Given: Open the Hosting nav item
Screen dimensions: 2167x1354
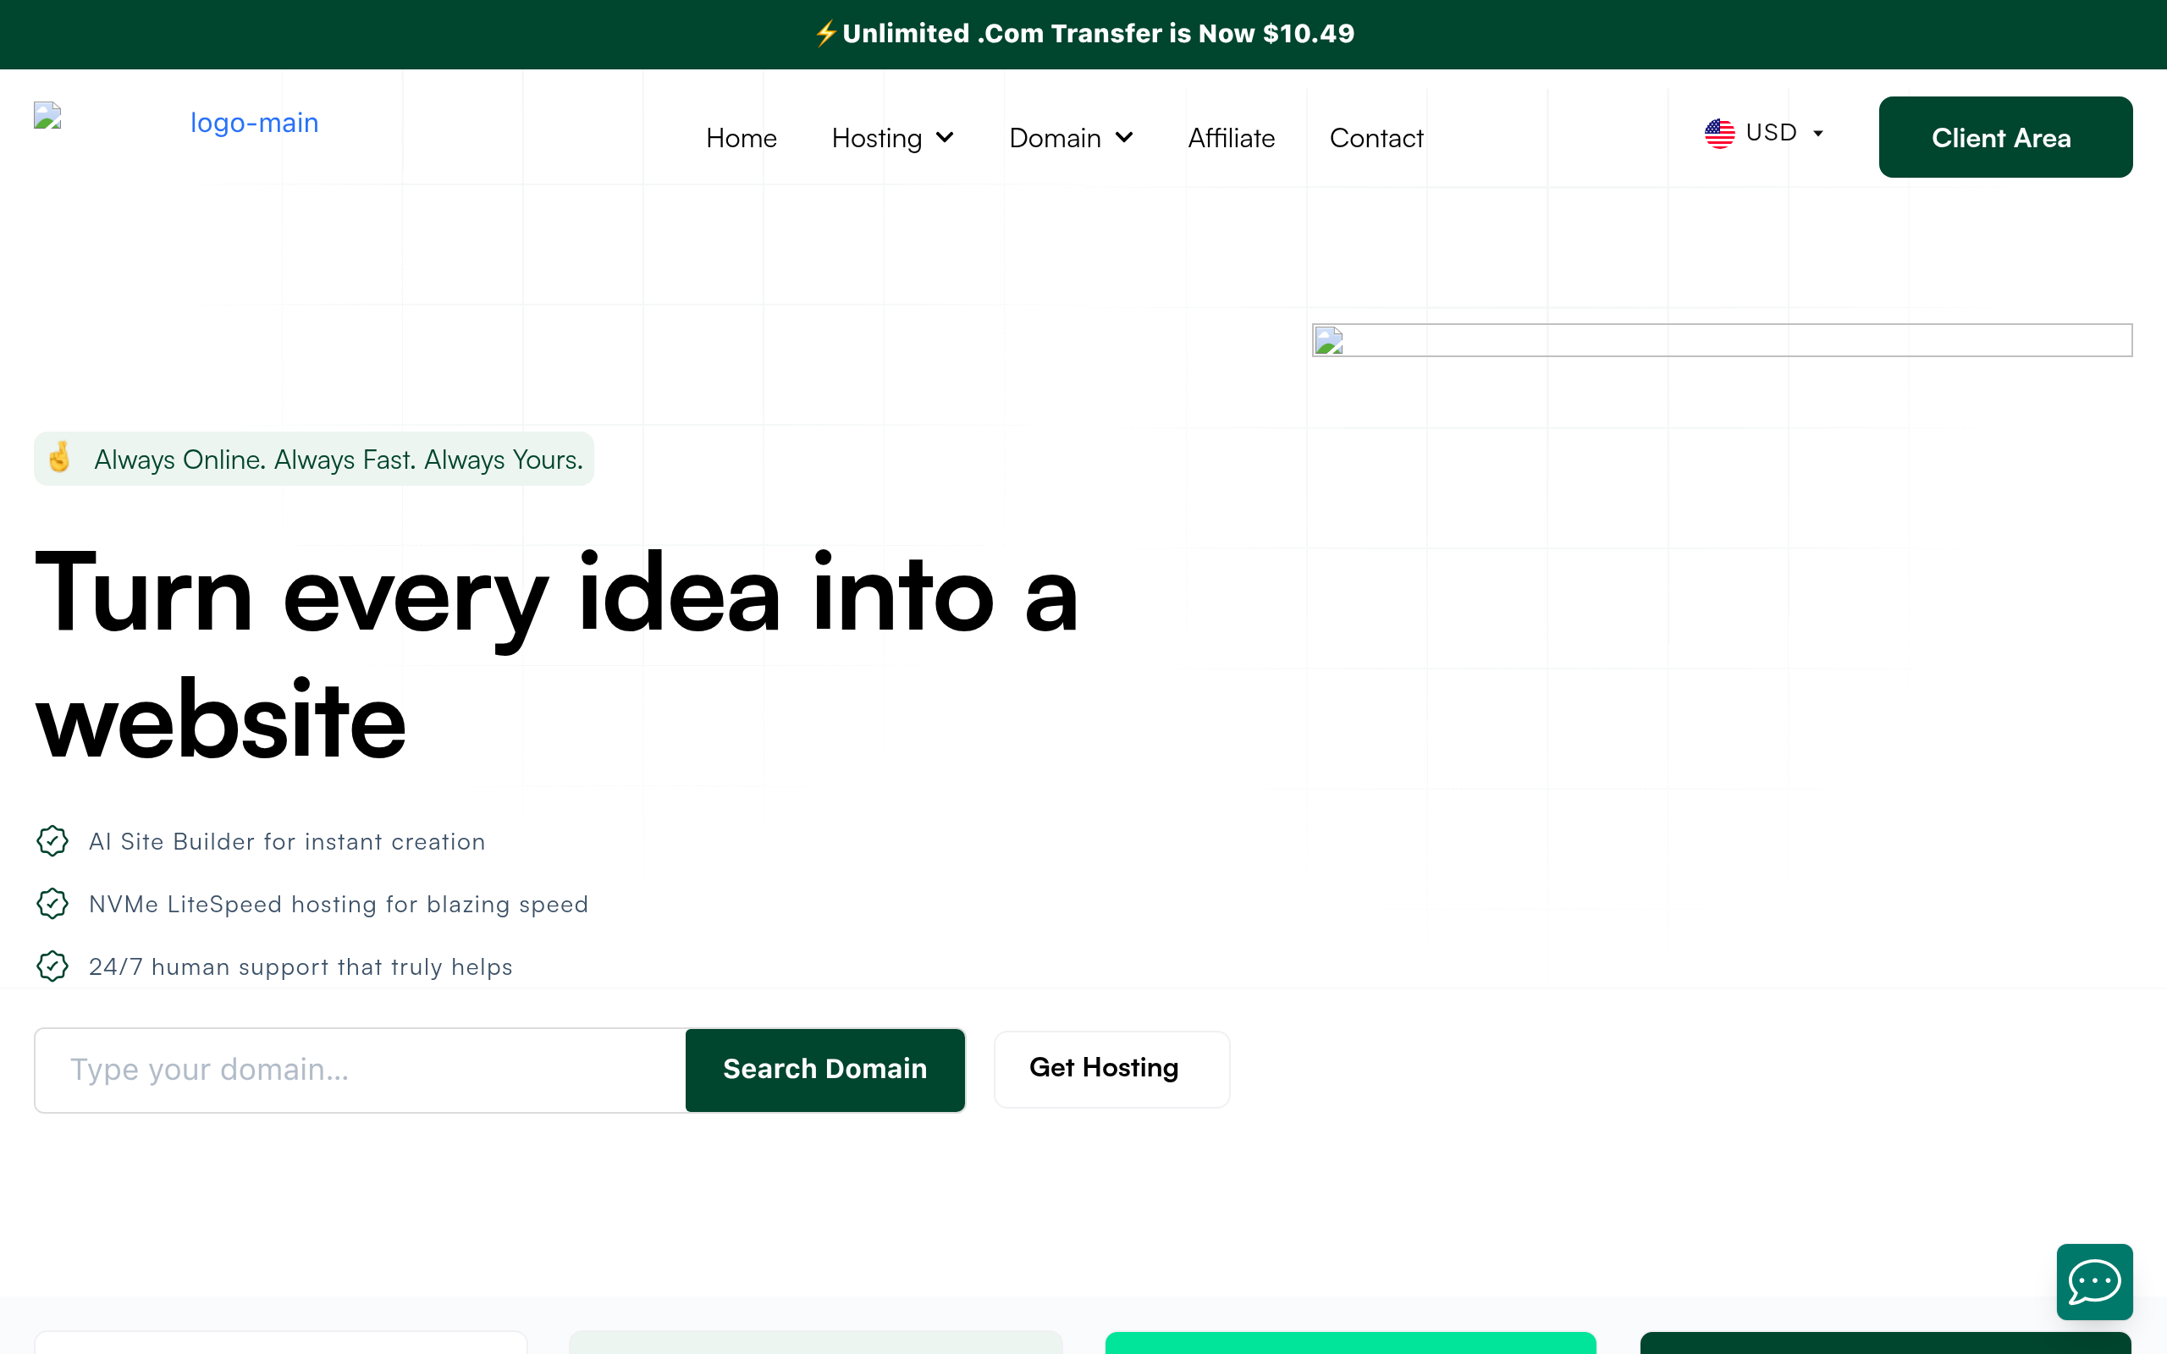Looking at the screenshot, I should point(877,138).
